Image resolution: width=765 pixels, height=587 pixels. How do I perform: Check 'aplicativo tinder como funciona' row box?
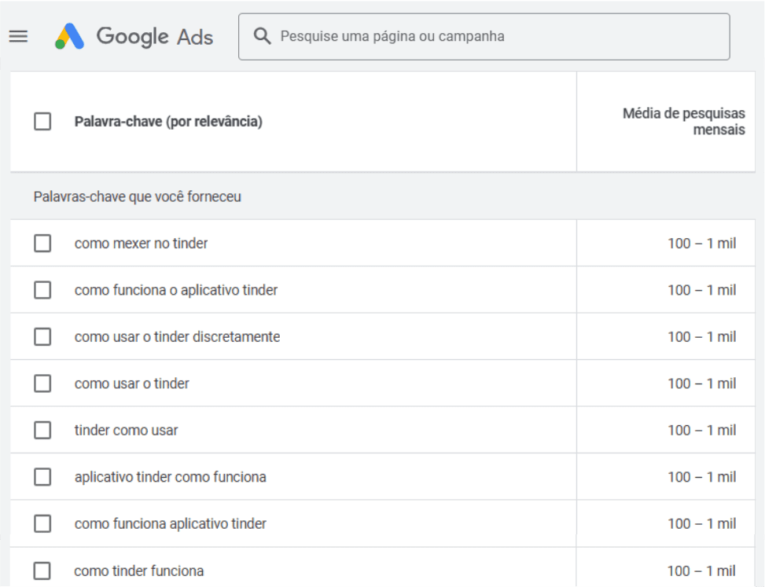42,477
